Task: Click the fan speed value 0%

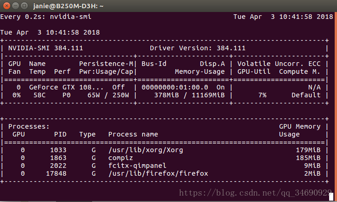Action: click(17, 95)
